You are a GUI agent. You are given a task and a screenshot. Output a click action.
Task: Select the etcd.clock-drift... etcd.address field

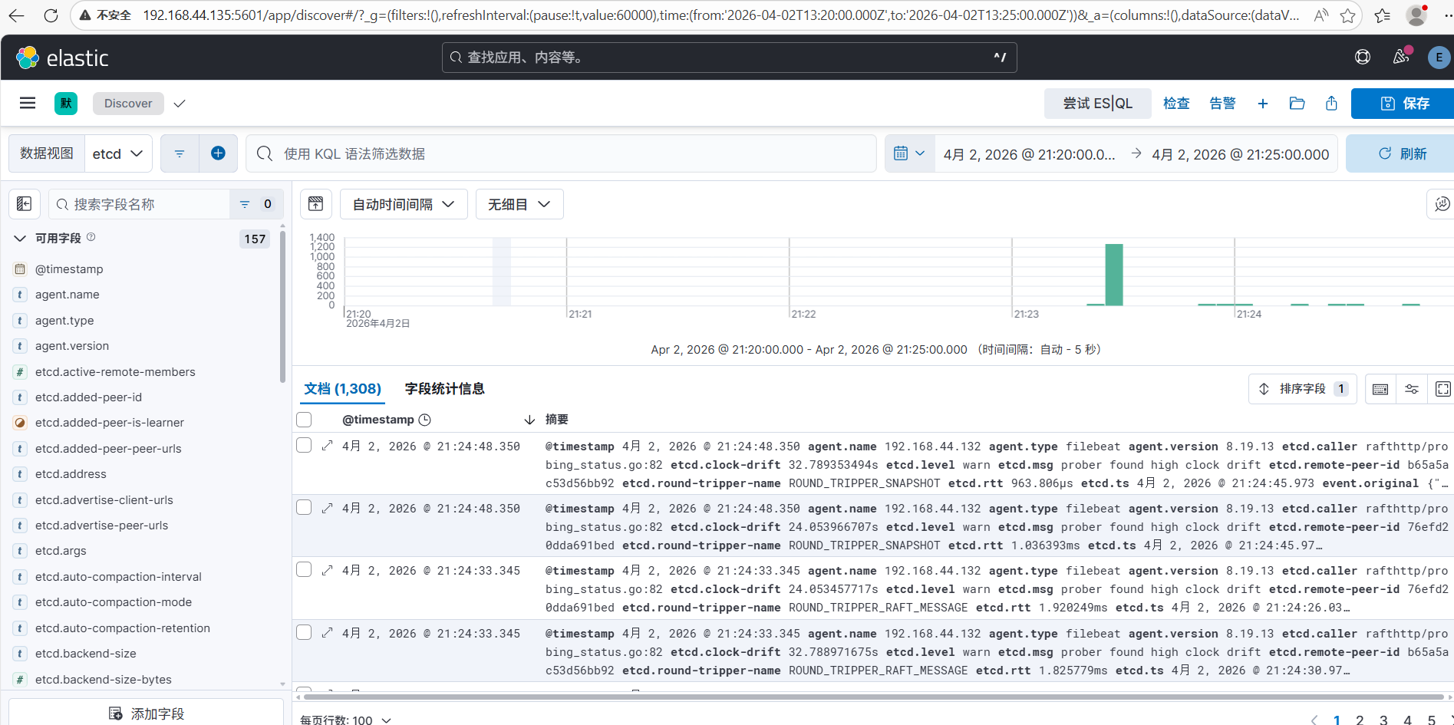pos(71,474)
